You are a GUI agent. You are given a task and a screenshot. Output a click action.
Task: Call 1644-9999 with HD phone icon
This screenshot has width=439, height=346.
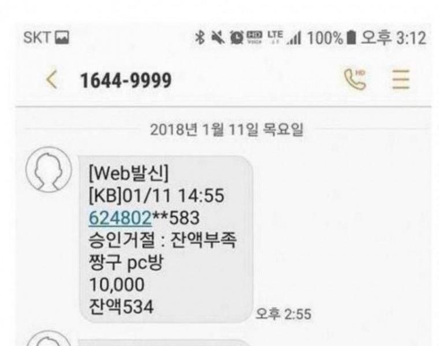pos(355,80)
